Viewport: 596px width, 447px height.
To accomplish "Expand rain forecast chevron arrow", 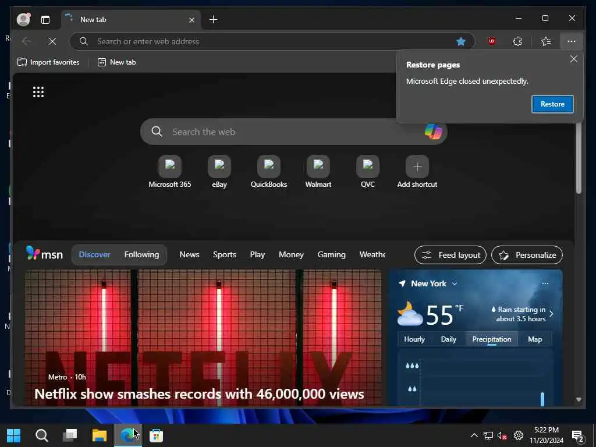I will point(551,314).
